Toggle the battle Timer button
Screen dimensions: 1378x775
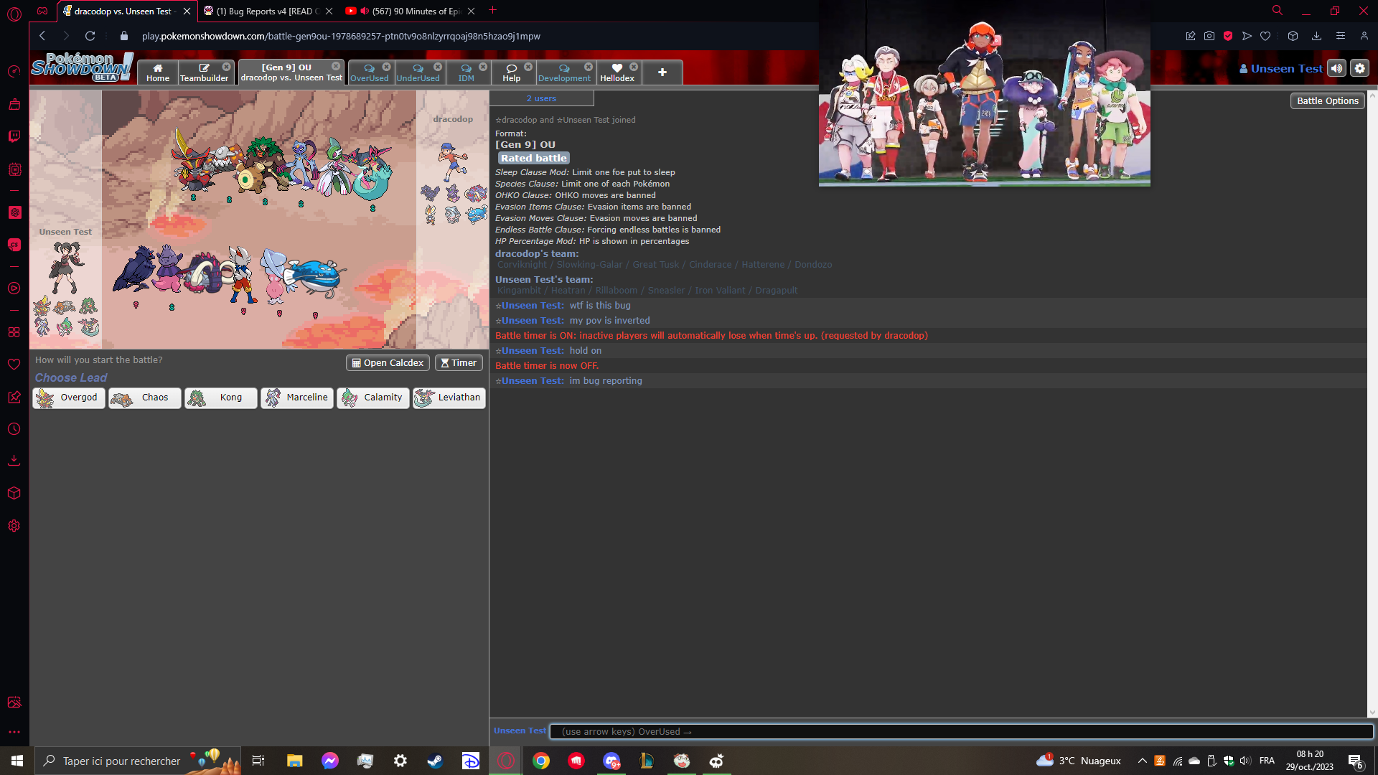coord(459,363)
